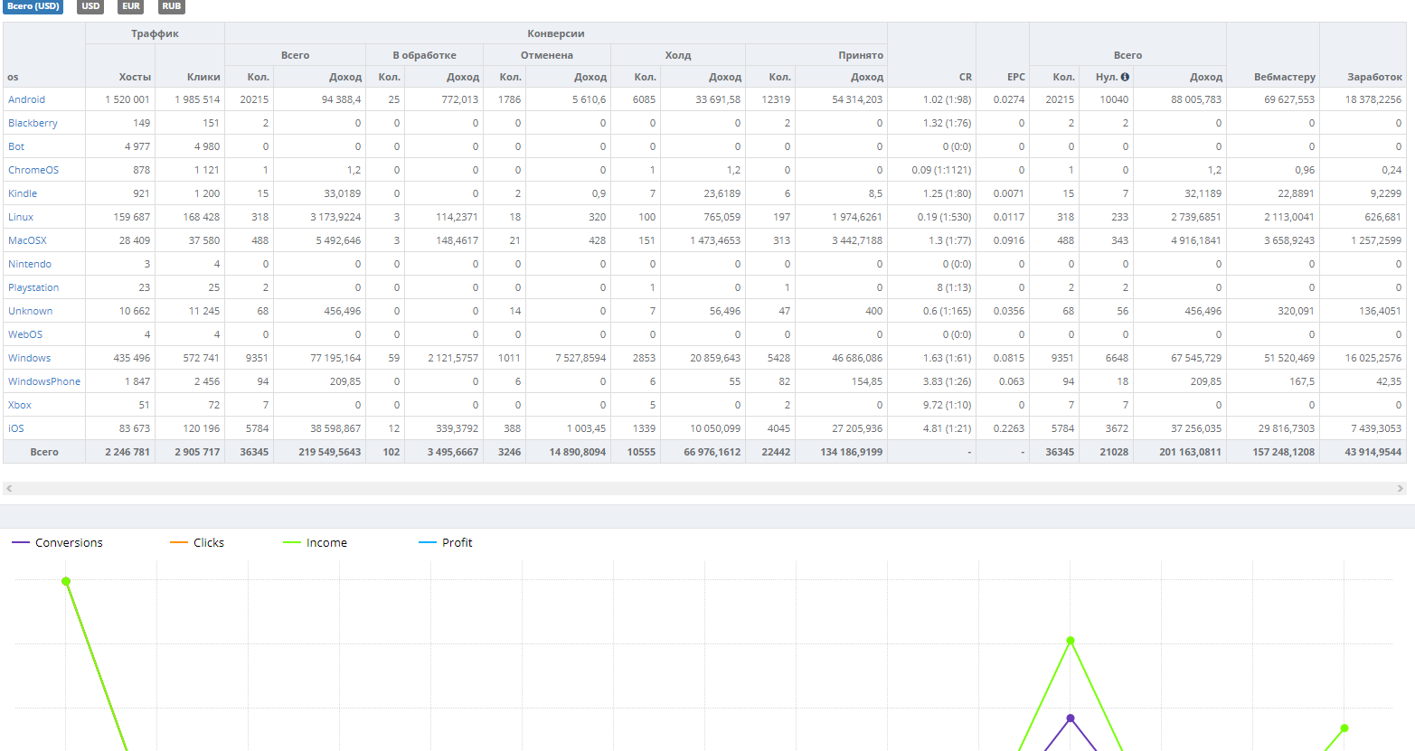Click the scrollbar left arrow
1415x751 pixels.
(x=9, y=488)
